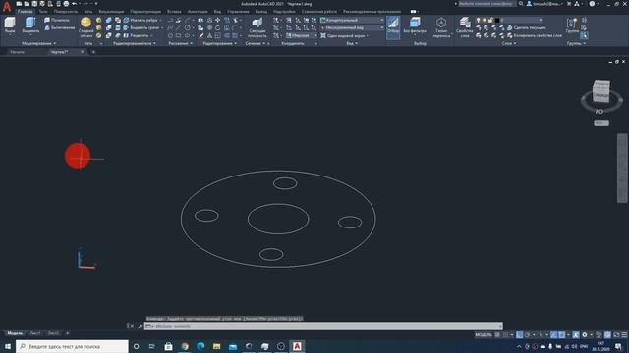Open the Визуализация ribbon tab

pyautogui.click(x=111, y=12)
